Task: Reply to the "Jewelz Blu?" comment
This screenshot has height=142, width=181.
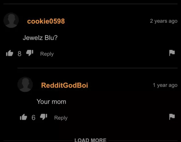Action: coord(47,54)
